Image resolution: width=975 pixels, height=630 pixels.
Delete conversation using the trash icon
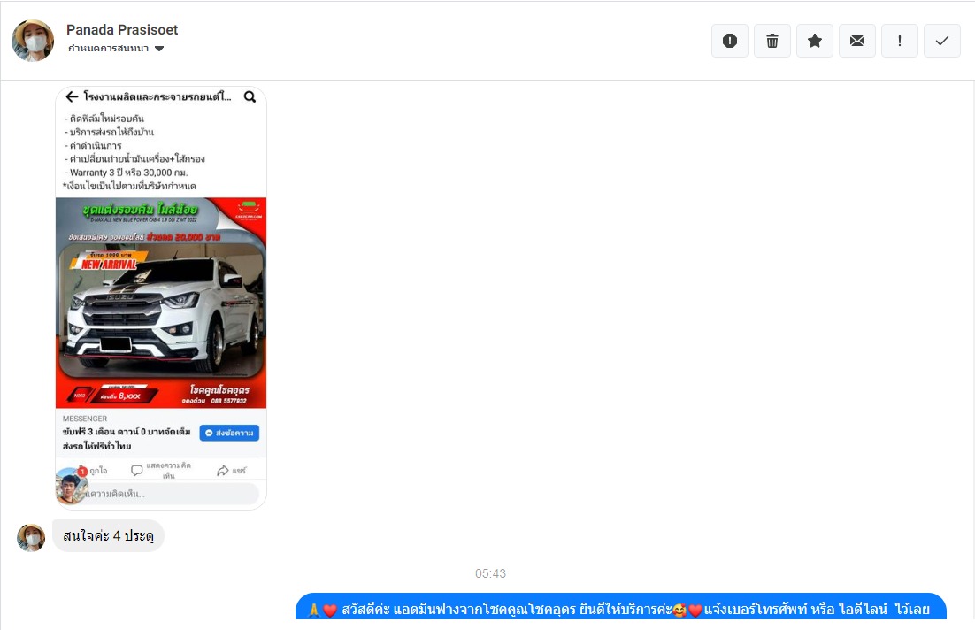(x=772, y=41)
